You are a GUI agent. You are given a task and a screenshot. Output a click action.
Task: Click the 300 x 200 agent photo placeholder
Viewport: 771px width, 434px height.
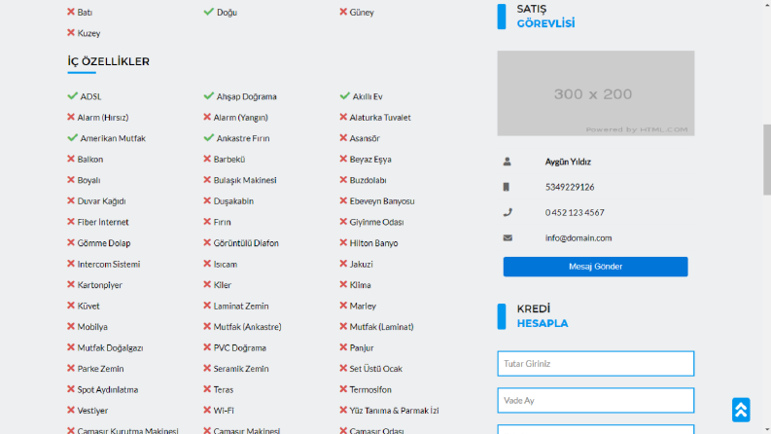595,93
